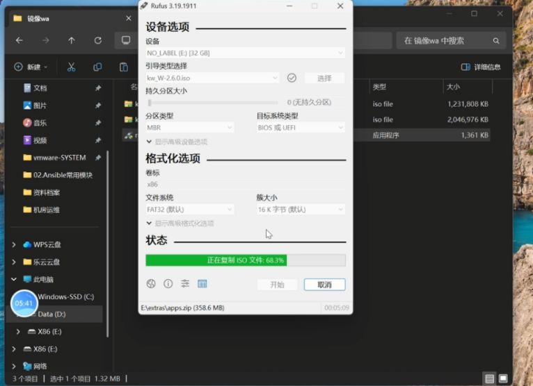533x386 pixels.
Task: Open 音乐 in quick access
Action: pyautogui.click(x=40, y=123)
